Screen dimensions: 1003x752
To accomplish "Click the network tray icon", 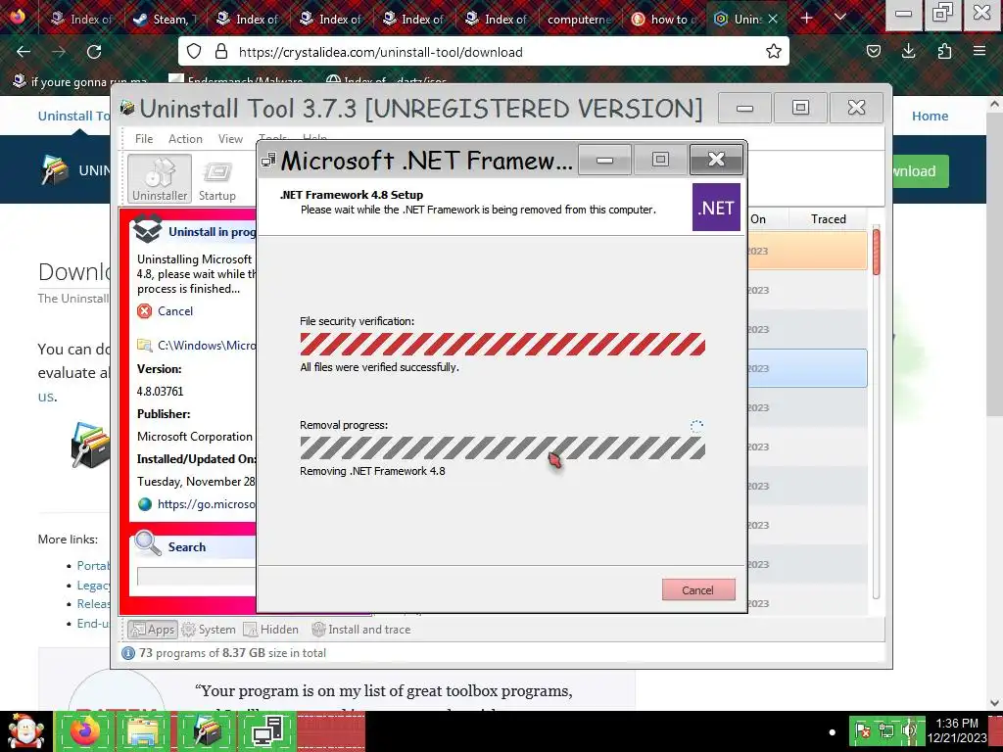I will (x=886, y=730).
